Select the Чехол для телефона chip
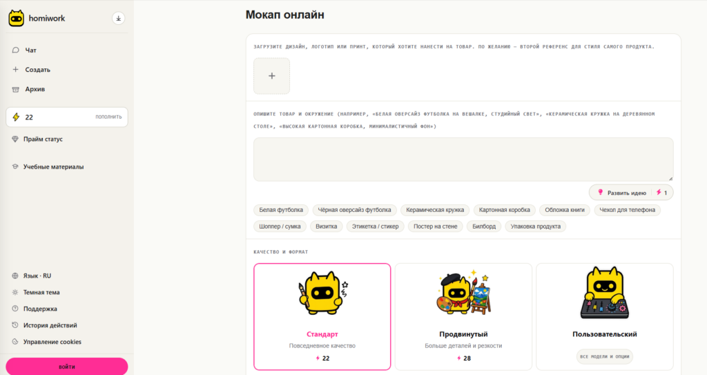707x375 pixels. 627,210
